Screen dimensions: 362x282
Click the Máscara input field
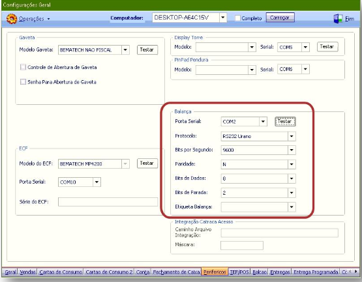(242, 246)
